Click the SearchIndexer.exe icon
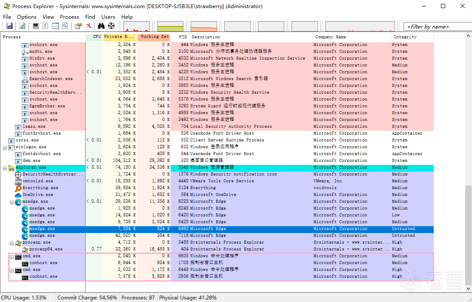This screenshot has height=302, width=472. click(25, 79)
